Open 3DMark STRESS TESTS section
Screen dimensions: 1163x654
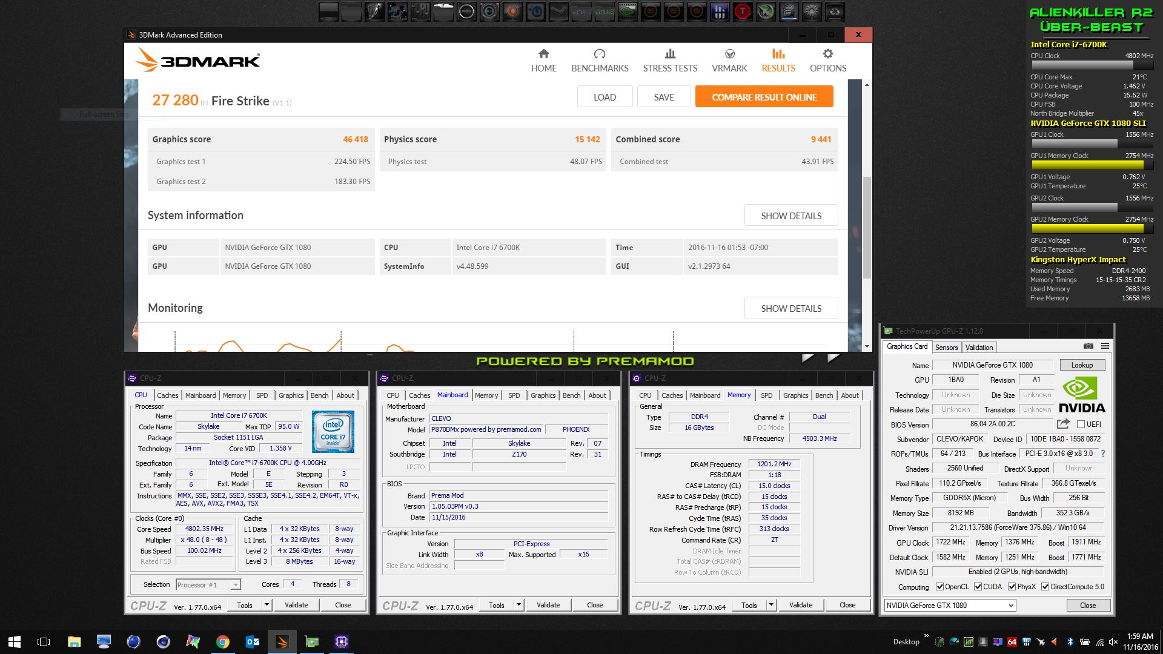pos(670,61)
